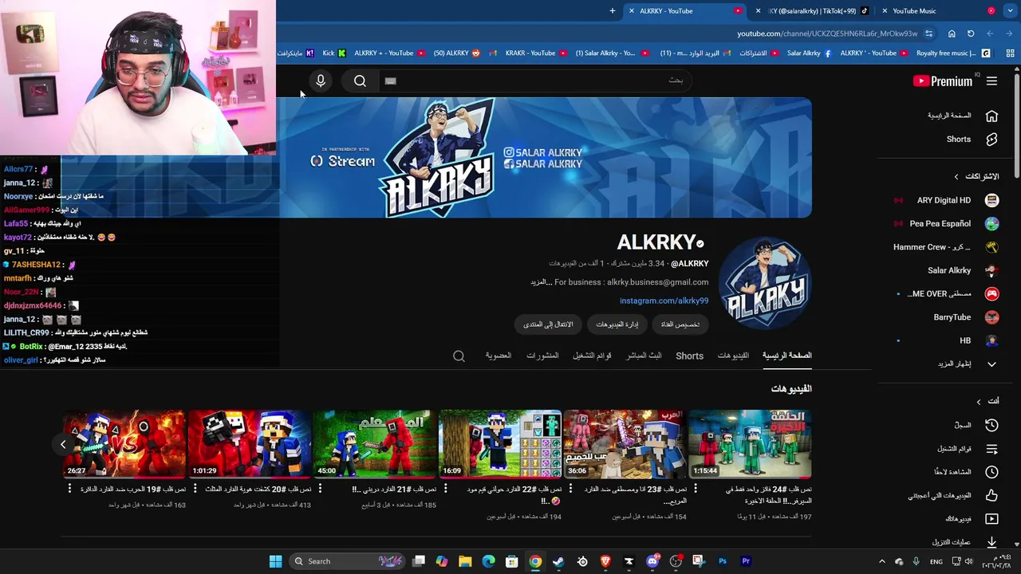Screen dimensions: 1021x574
Task: Open video thumbnail with 36:06 duration
Action: pyautogui.click(x=625, y=444)
